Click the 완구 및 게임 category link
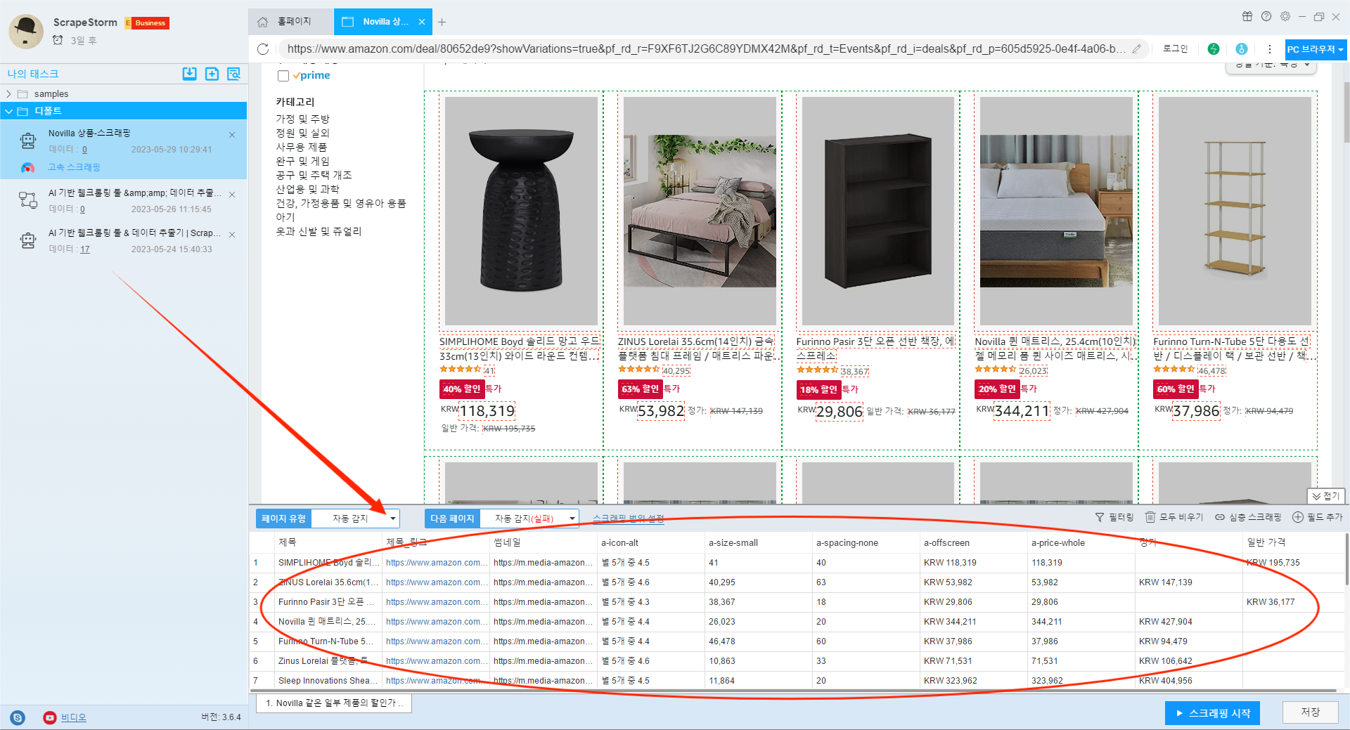Screen dimensions: 1350x730 click(x=302, y=161)
